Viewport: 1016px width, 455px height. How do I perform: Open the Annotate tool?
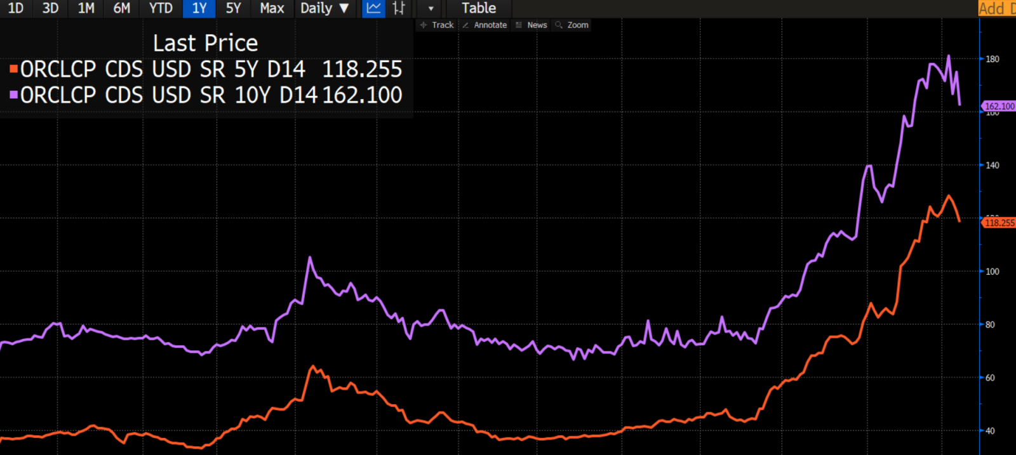[485, 25]
